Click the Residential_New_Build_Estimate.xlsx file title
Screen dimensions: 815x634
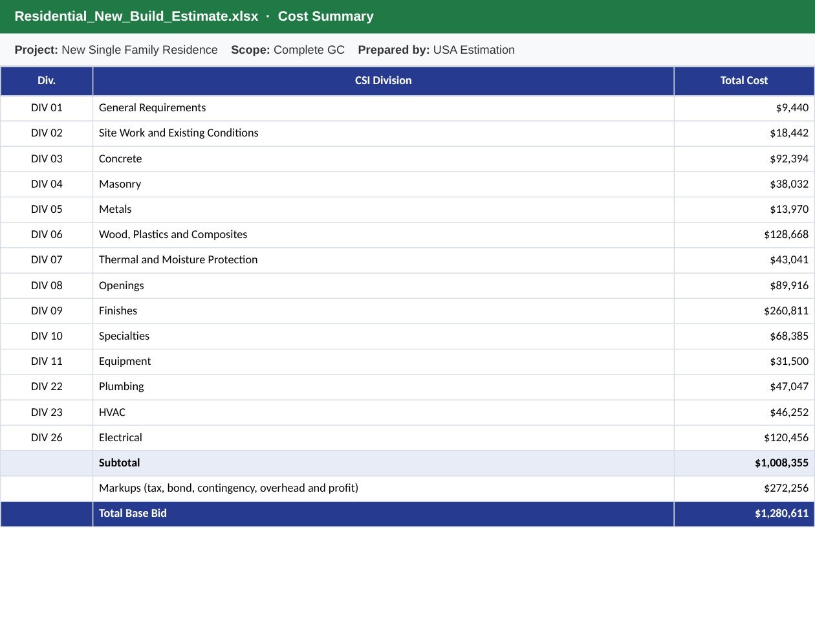(x=136, y=16)
